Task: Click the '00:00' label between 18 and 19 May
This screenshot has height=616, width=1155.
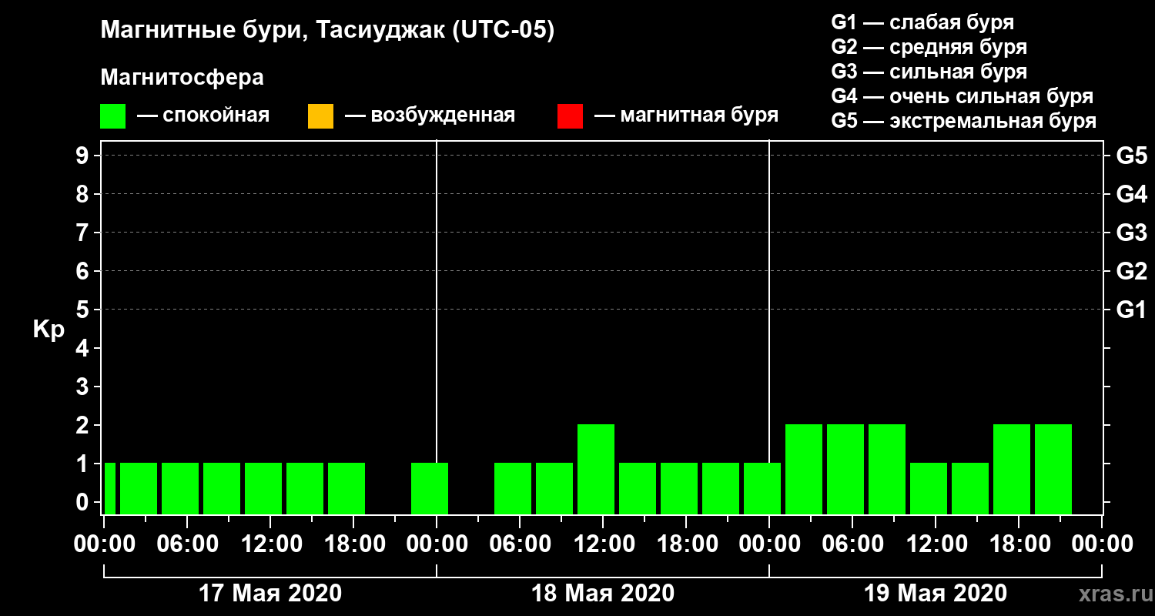Action: click(769, 544)
